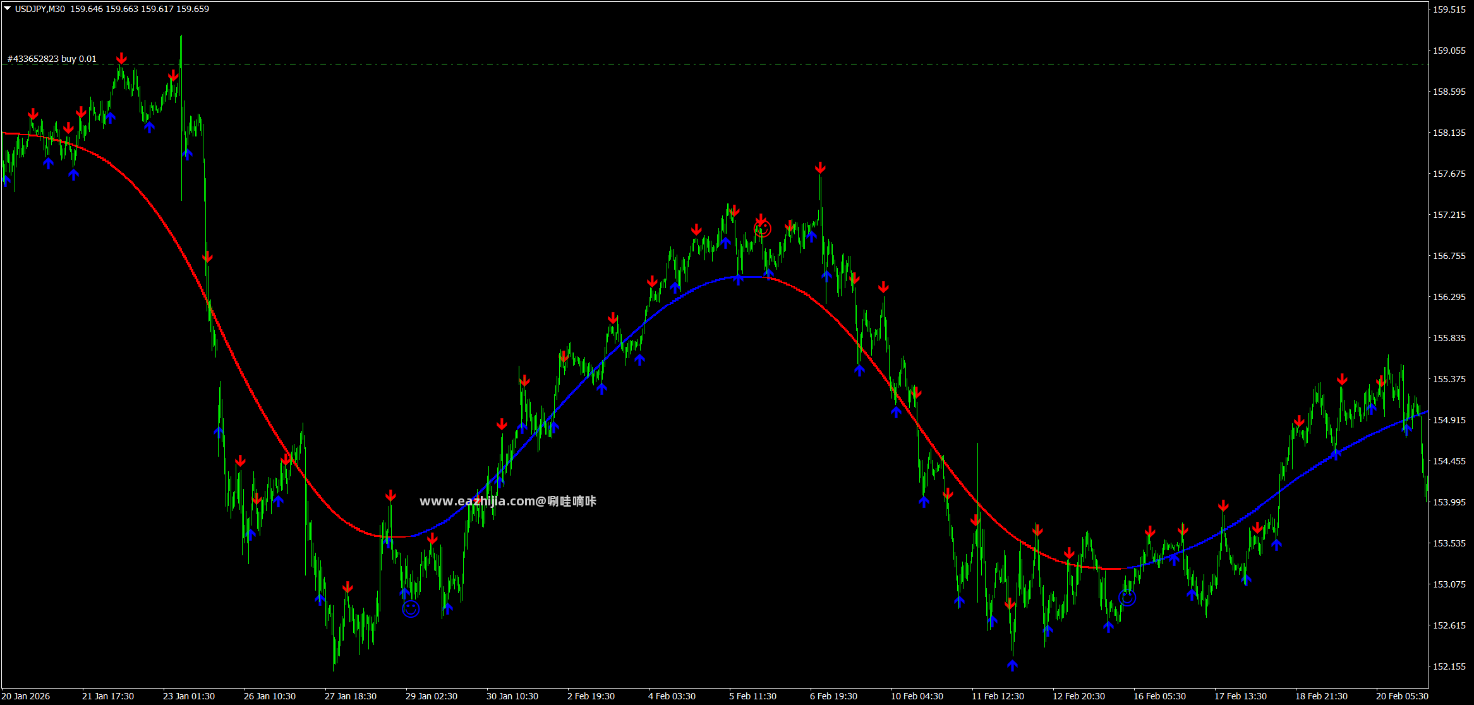Click price label 152.615
1474x705 pixels.
(1449, 625)
